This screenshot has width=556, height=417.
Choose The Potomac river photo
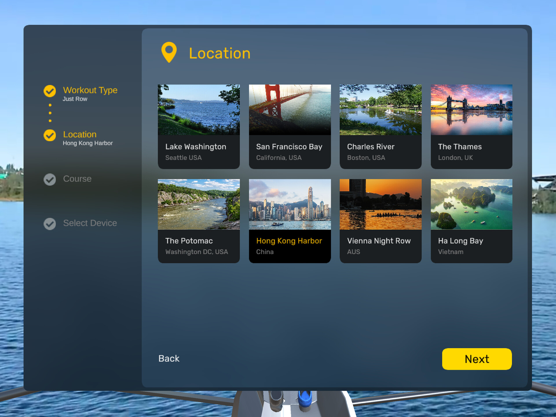pyautogui.click(x=199, y=204)
